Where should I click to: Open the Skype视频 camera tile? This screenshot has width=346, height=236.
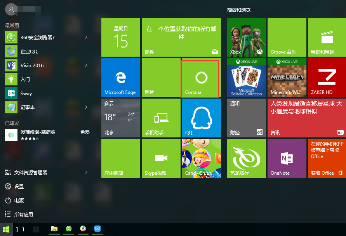point(161,158)
